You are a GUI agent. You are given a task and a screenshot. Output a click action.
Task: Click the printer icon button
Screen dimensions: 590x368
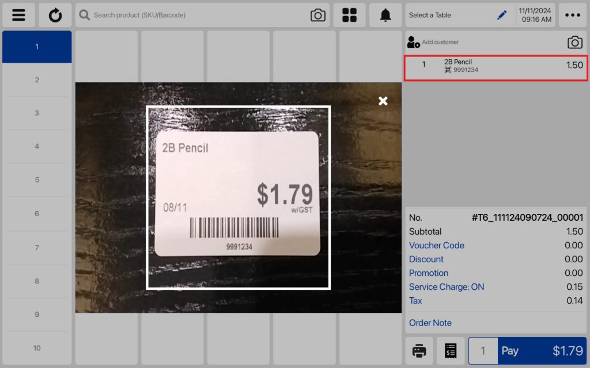(x=419, y=351)
